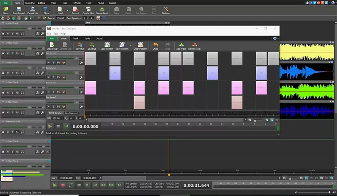Open the Cloud dropdown arrow

(x=50, y=10)
